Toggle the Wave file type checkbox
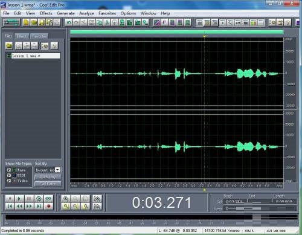Screen dimensions: 302x235 point(9,170)
